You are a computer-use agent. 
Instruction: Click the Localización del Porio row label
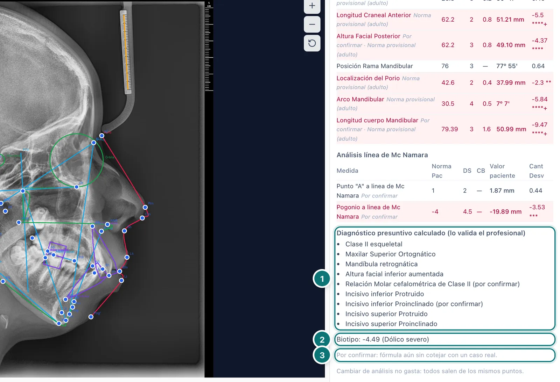pos(368,78)
